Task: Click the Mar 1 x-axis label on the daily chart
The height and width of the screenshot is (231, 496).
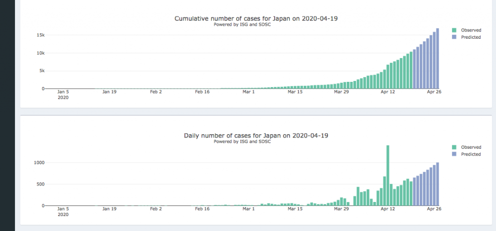Action: tap(248, 209)
